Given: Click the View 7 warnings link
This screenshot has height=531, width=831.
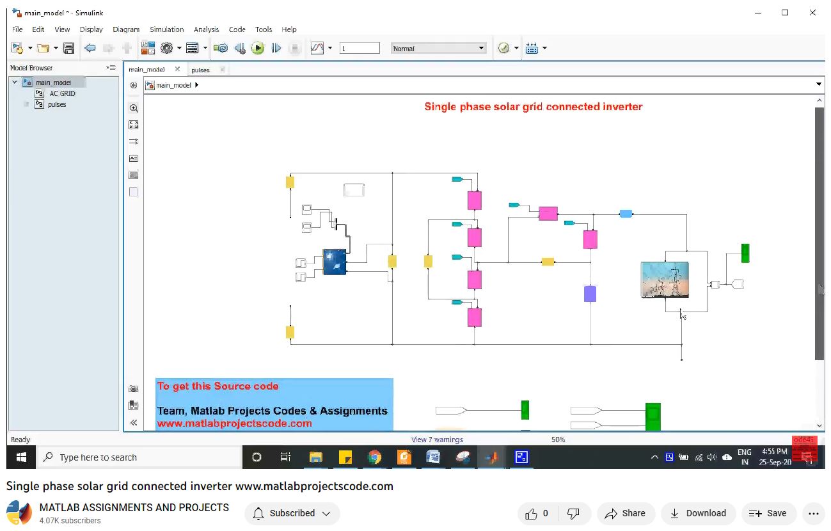Looking at the screenshot, I should pos(437,440).
